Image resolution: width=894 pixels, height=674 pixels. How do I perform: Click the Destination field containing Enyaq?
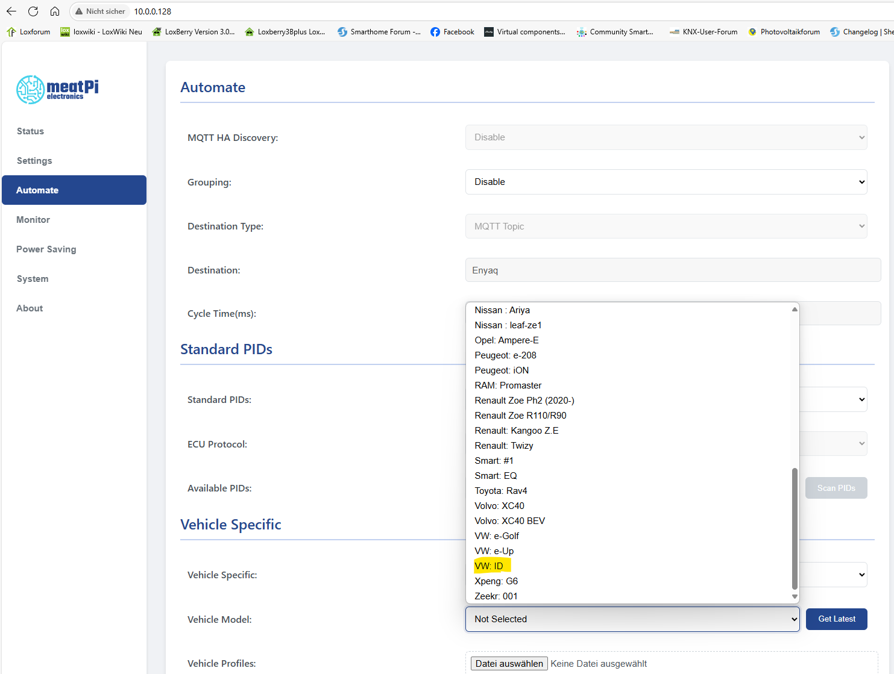tap(673, 270)
